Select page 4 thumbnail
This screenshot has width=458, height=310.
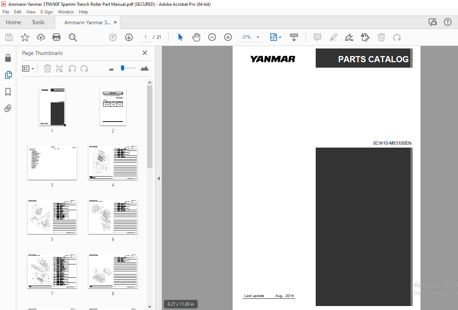(x=113, y=162)
